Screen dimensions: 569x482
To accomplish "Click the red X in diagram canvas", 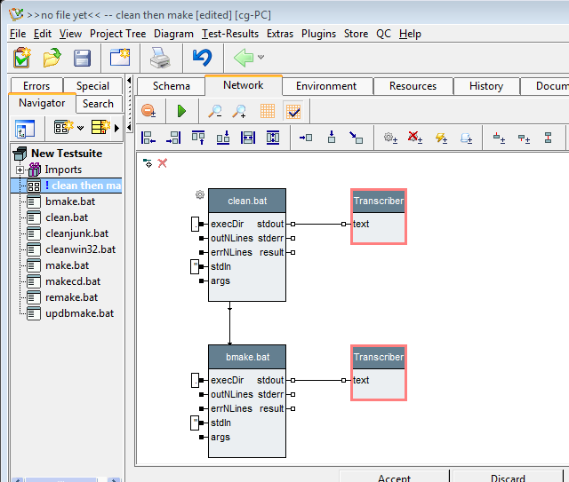I will pyautogui.click(x=162, y=162).
